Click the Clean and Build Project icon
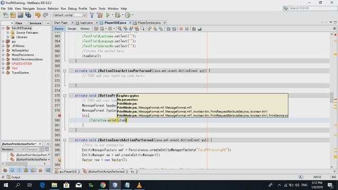 click(x=100, y=15)
